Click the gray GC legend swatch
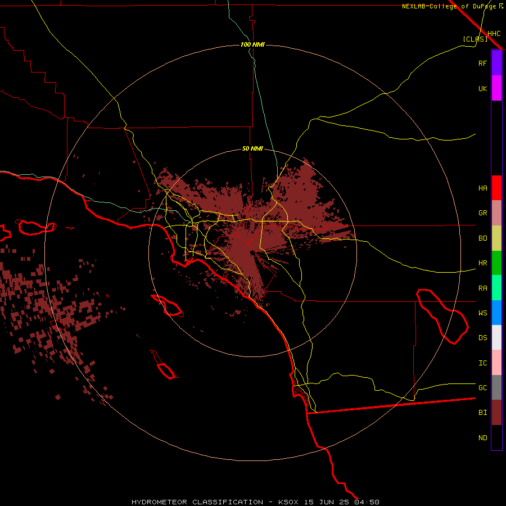Image resolution: width=506 pixels, height=506 pixels. [x=496, y=387]
